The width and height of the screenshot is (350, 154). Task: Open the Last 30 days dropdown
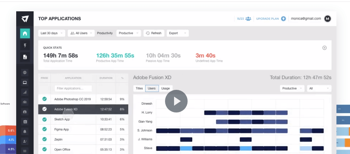pos(52,33)
